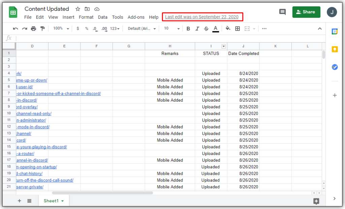
Task: Click the green Share button
Action: [x=306, y=12]
